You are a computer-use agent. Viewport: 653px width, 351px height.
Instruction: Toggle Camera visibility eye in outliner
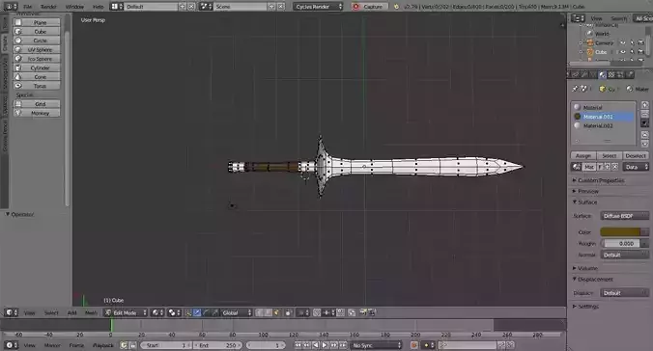[623, 42]
